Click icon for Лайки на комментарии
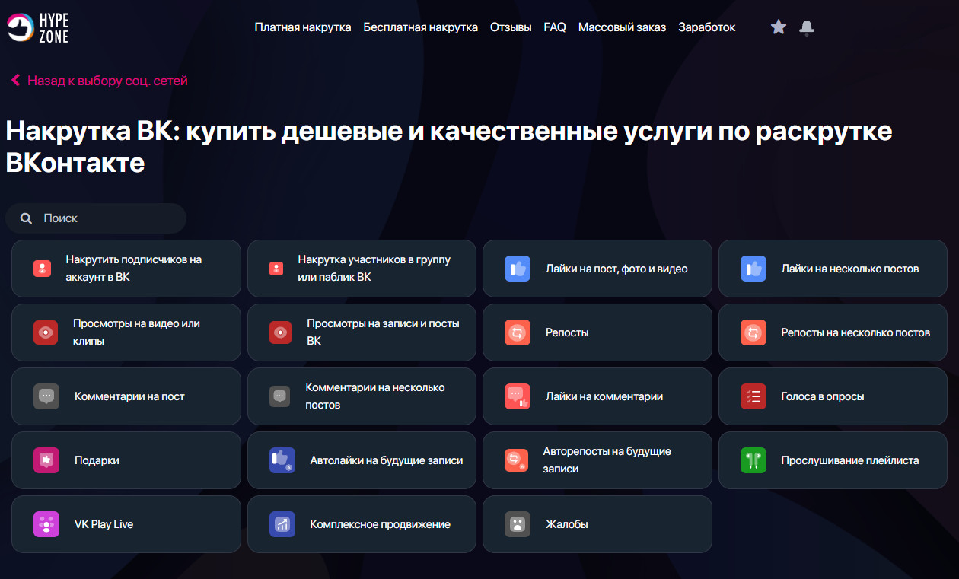The height and width of the screenshot is (579, 959). click(518, 396)
